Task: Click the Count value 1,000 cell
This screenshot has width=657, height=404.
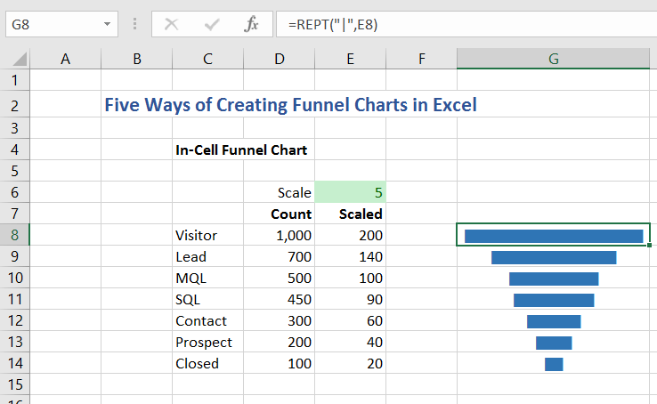Action: click(x=279, y=235)
